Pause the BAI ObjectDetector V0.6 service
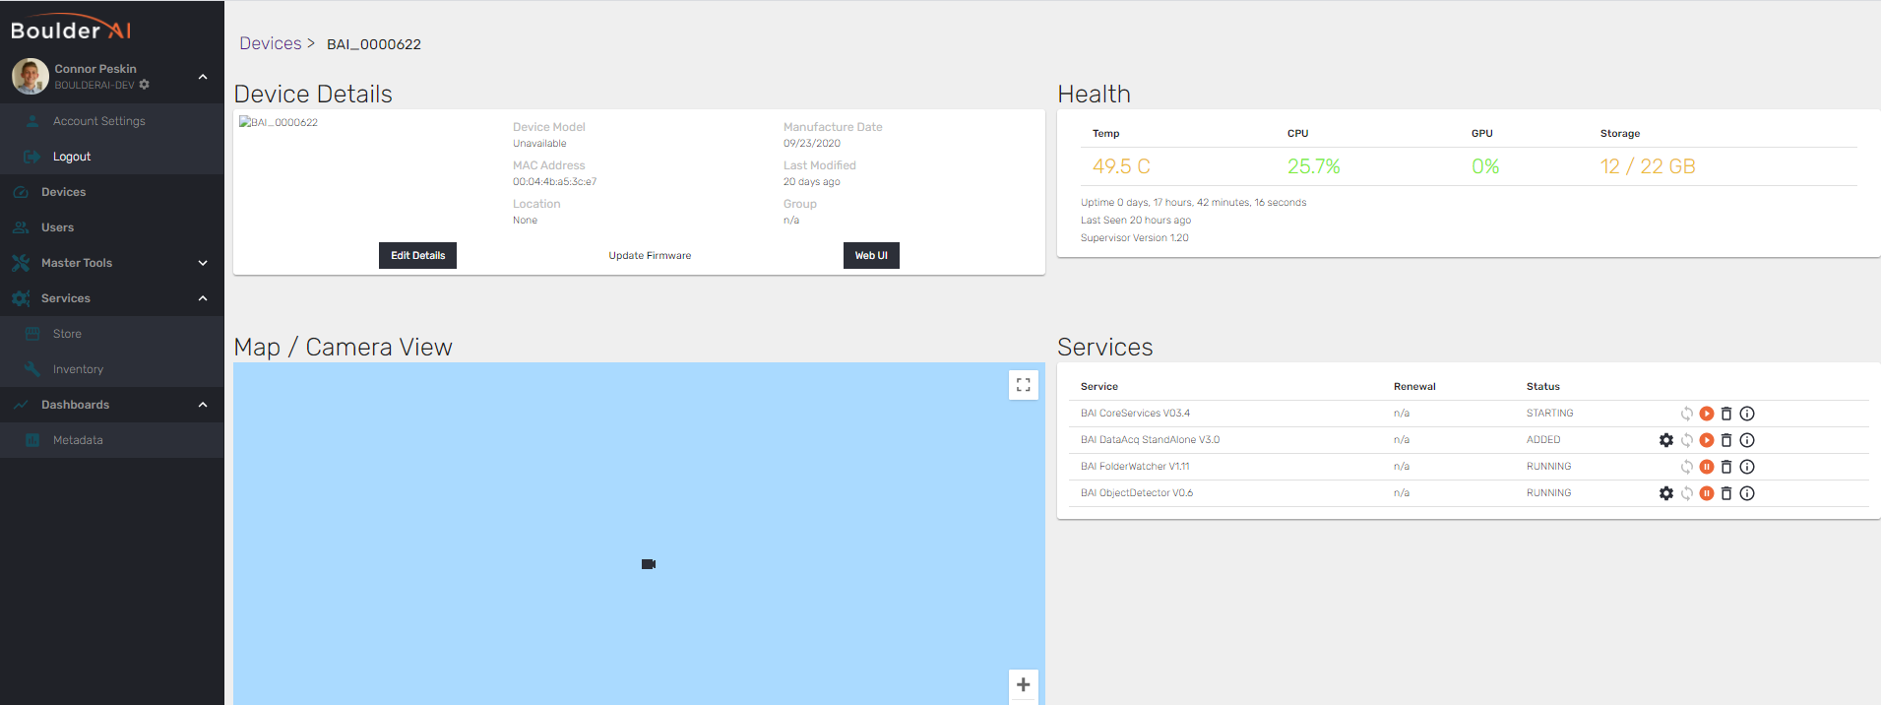Image resolution: width=1881 pixels, height=705 pixels. point(1707,493)
